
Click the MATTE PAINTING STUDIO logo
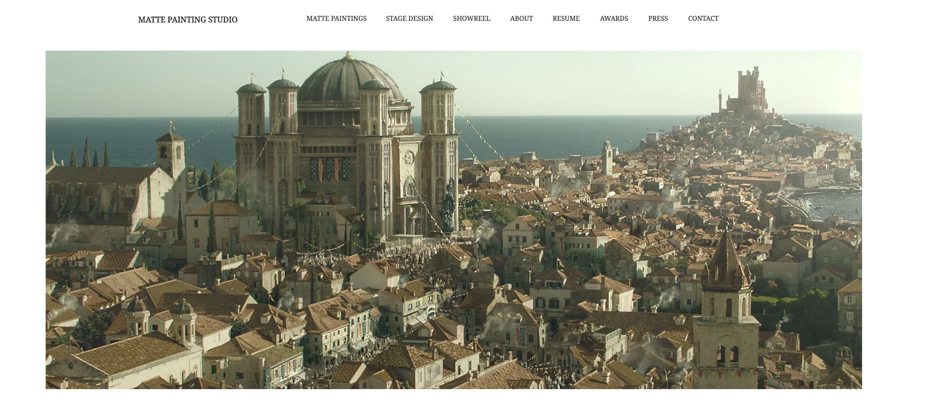point(189,19)
